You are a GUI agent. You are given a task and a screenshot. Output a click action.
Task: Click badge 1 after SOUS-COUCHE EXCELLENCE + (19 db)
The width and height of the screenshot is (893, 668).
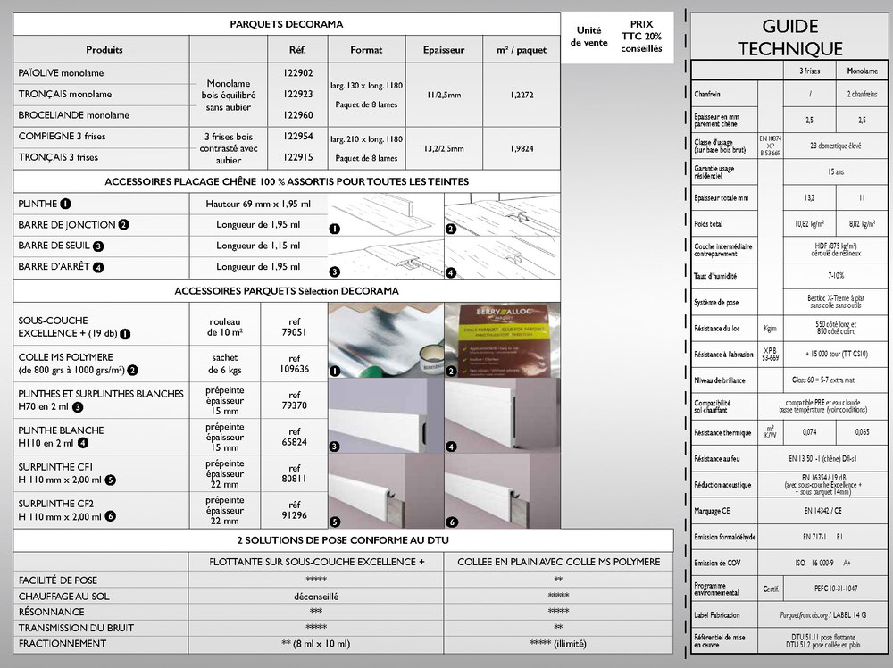[x=126, y=333]
